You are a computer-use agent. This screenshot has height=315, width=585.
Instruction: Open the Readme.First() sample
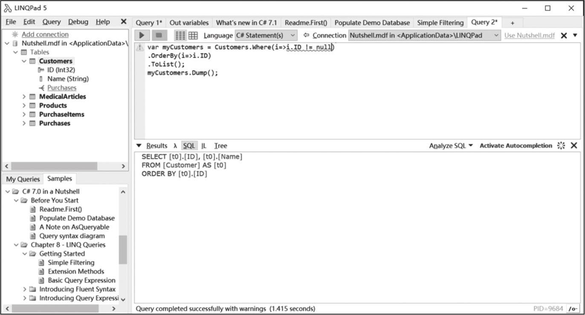point(61,209)
